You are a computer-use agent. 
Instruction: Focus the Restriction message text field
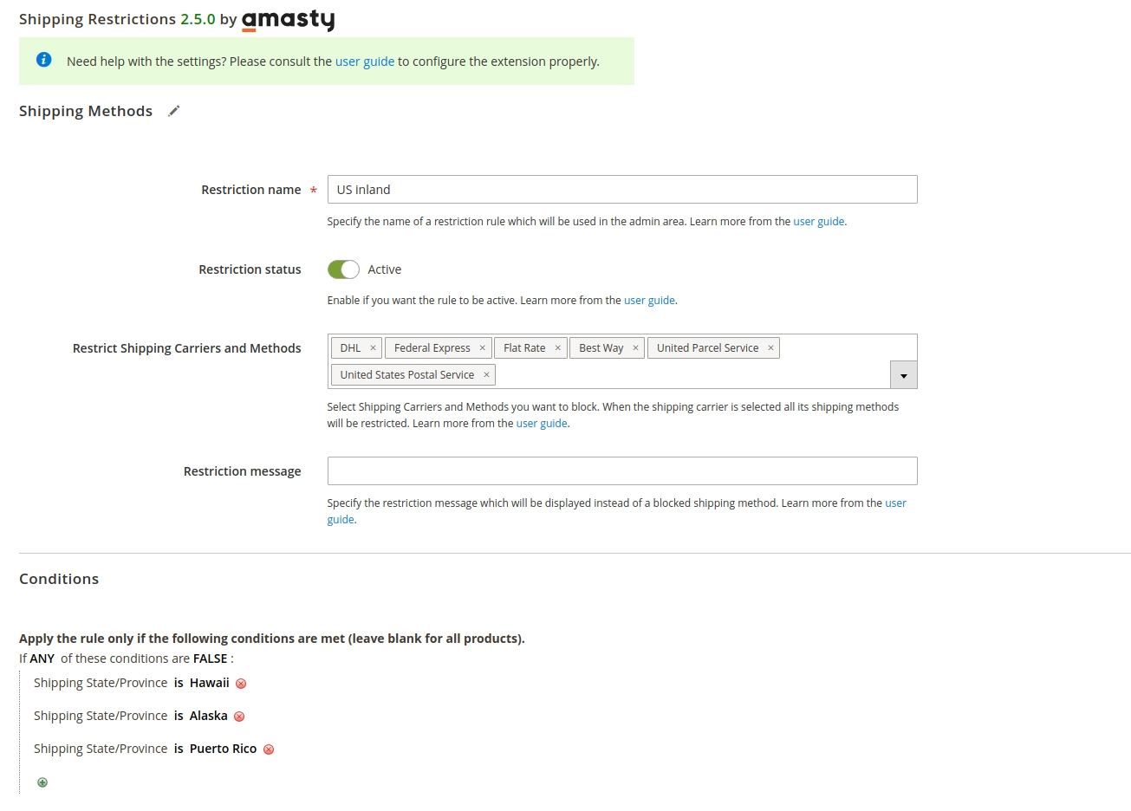tap(622, 471)
